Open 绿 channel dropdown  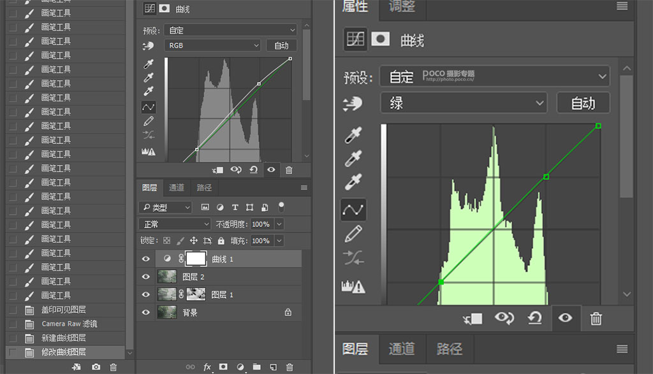[x=464, y=103]
